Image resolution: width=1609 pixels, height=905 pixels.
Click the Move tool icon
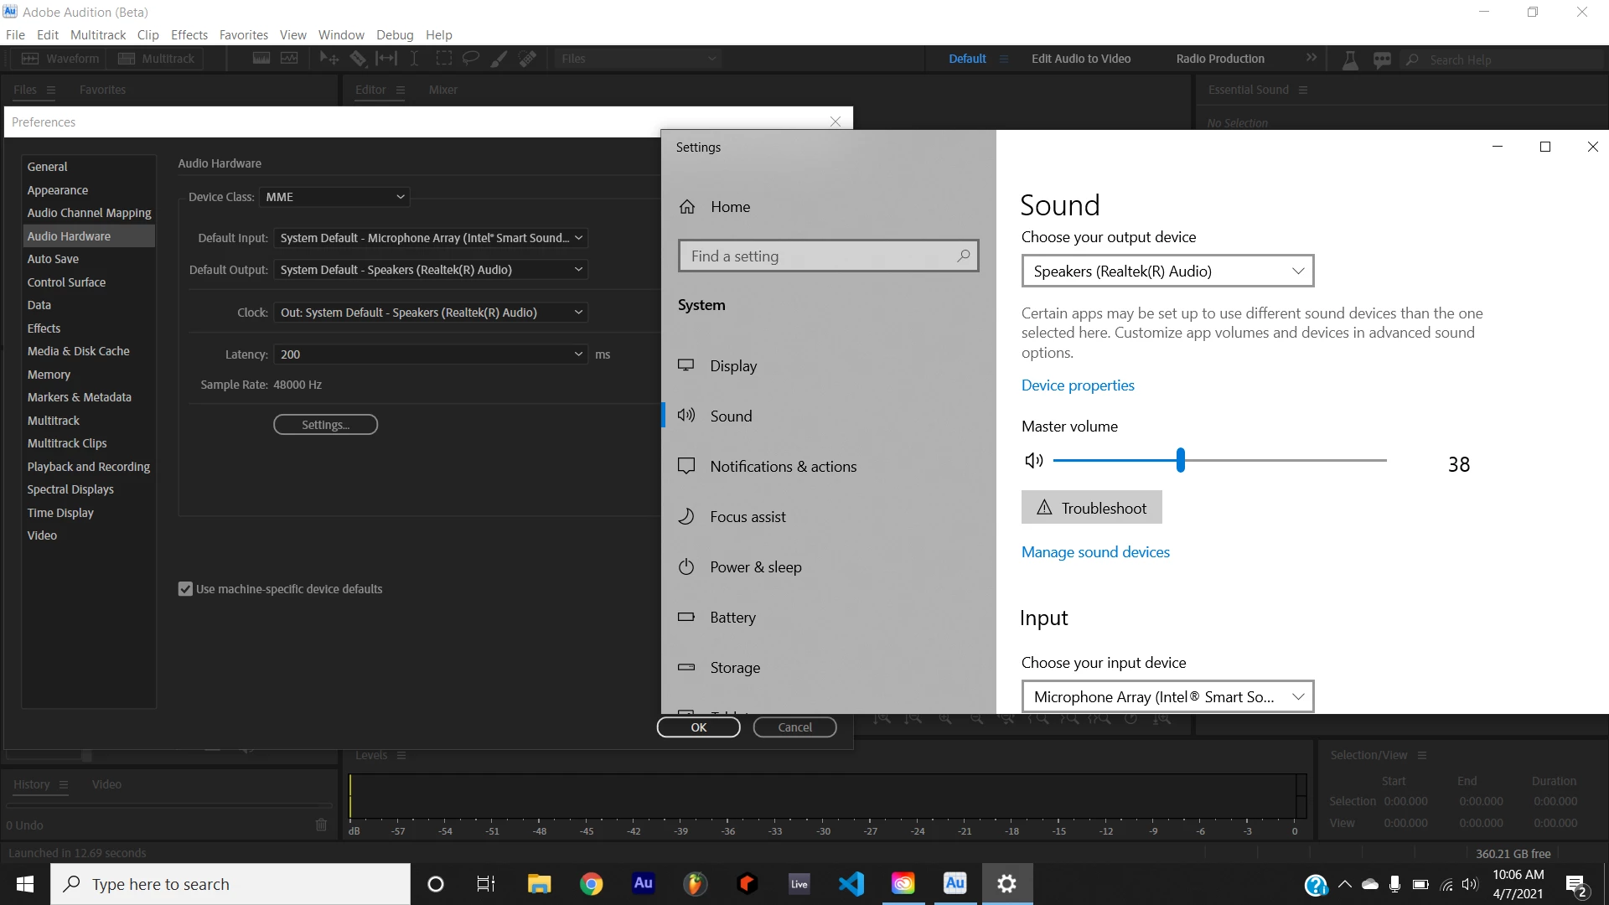click(x=329, y=59)
